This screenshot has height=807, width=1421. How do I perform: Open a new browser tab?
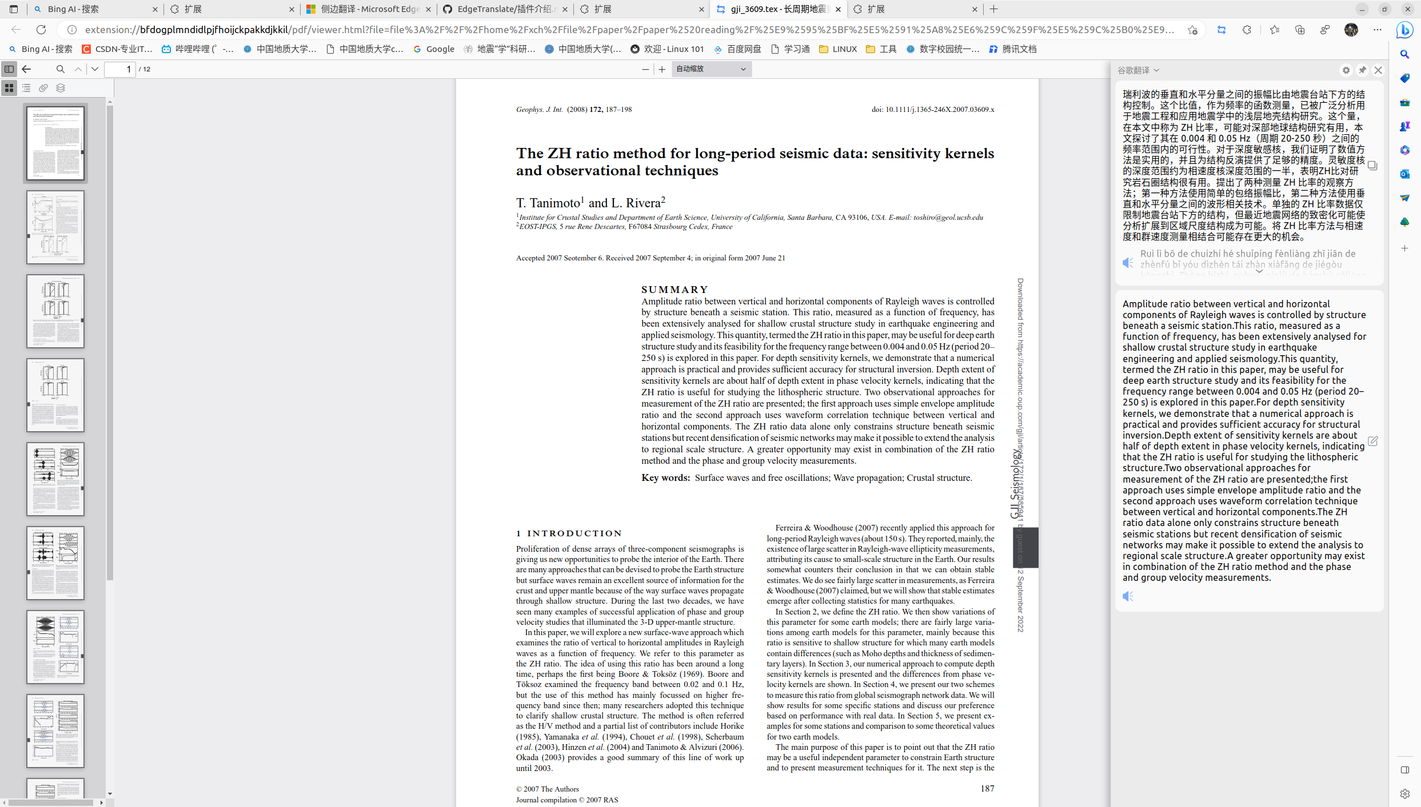click(994, 9)
